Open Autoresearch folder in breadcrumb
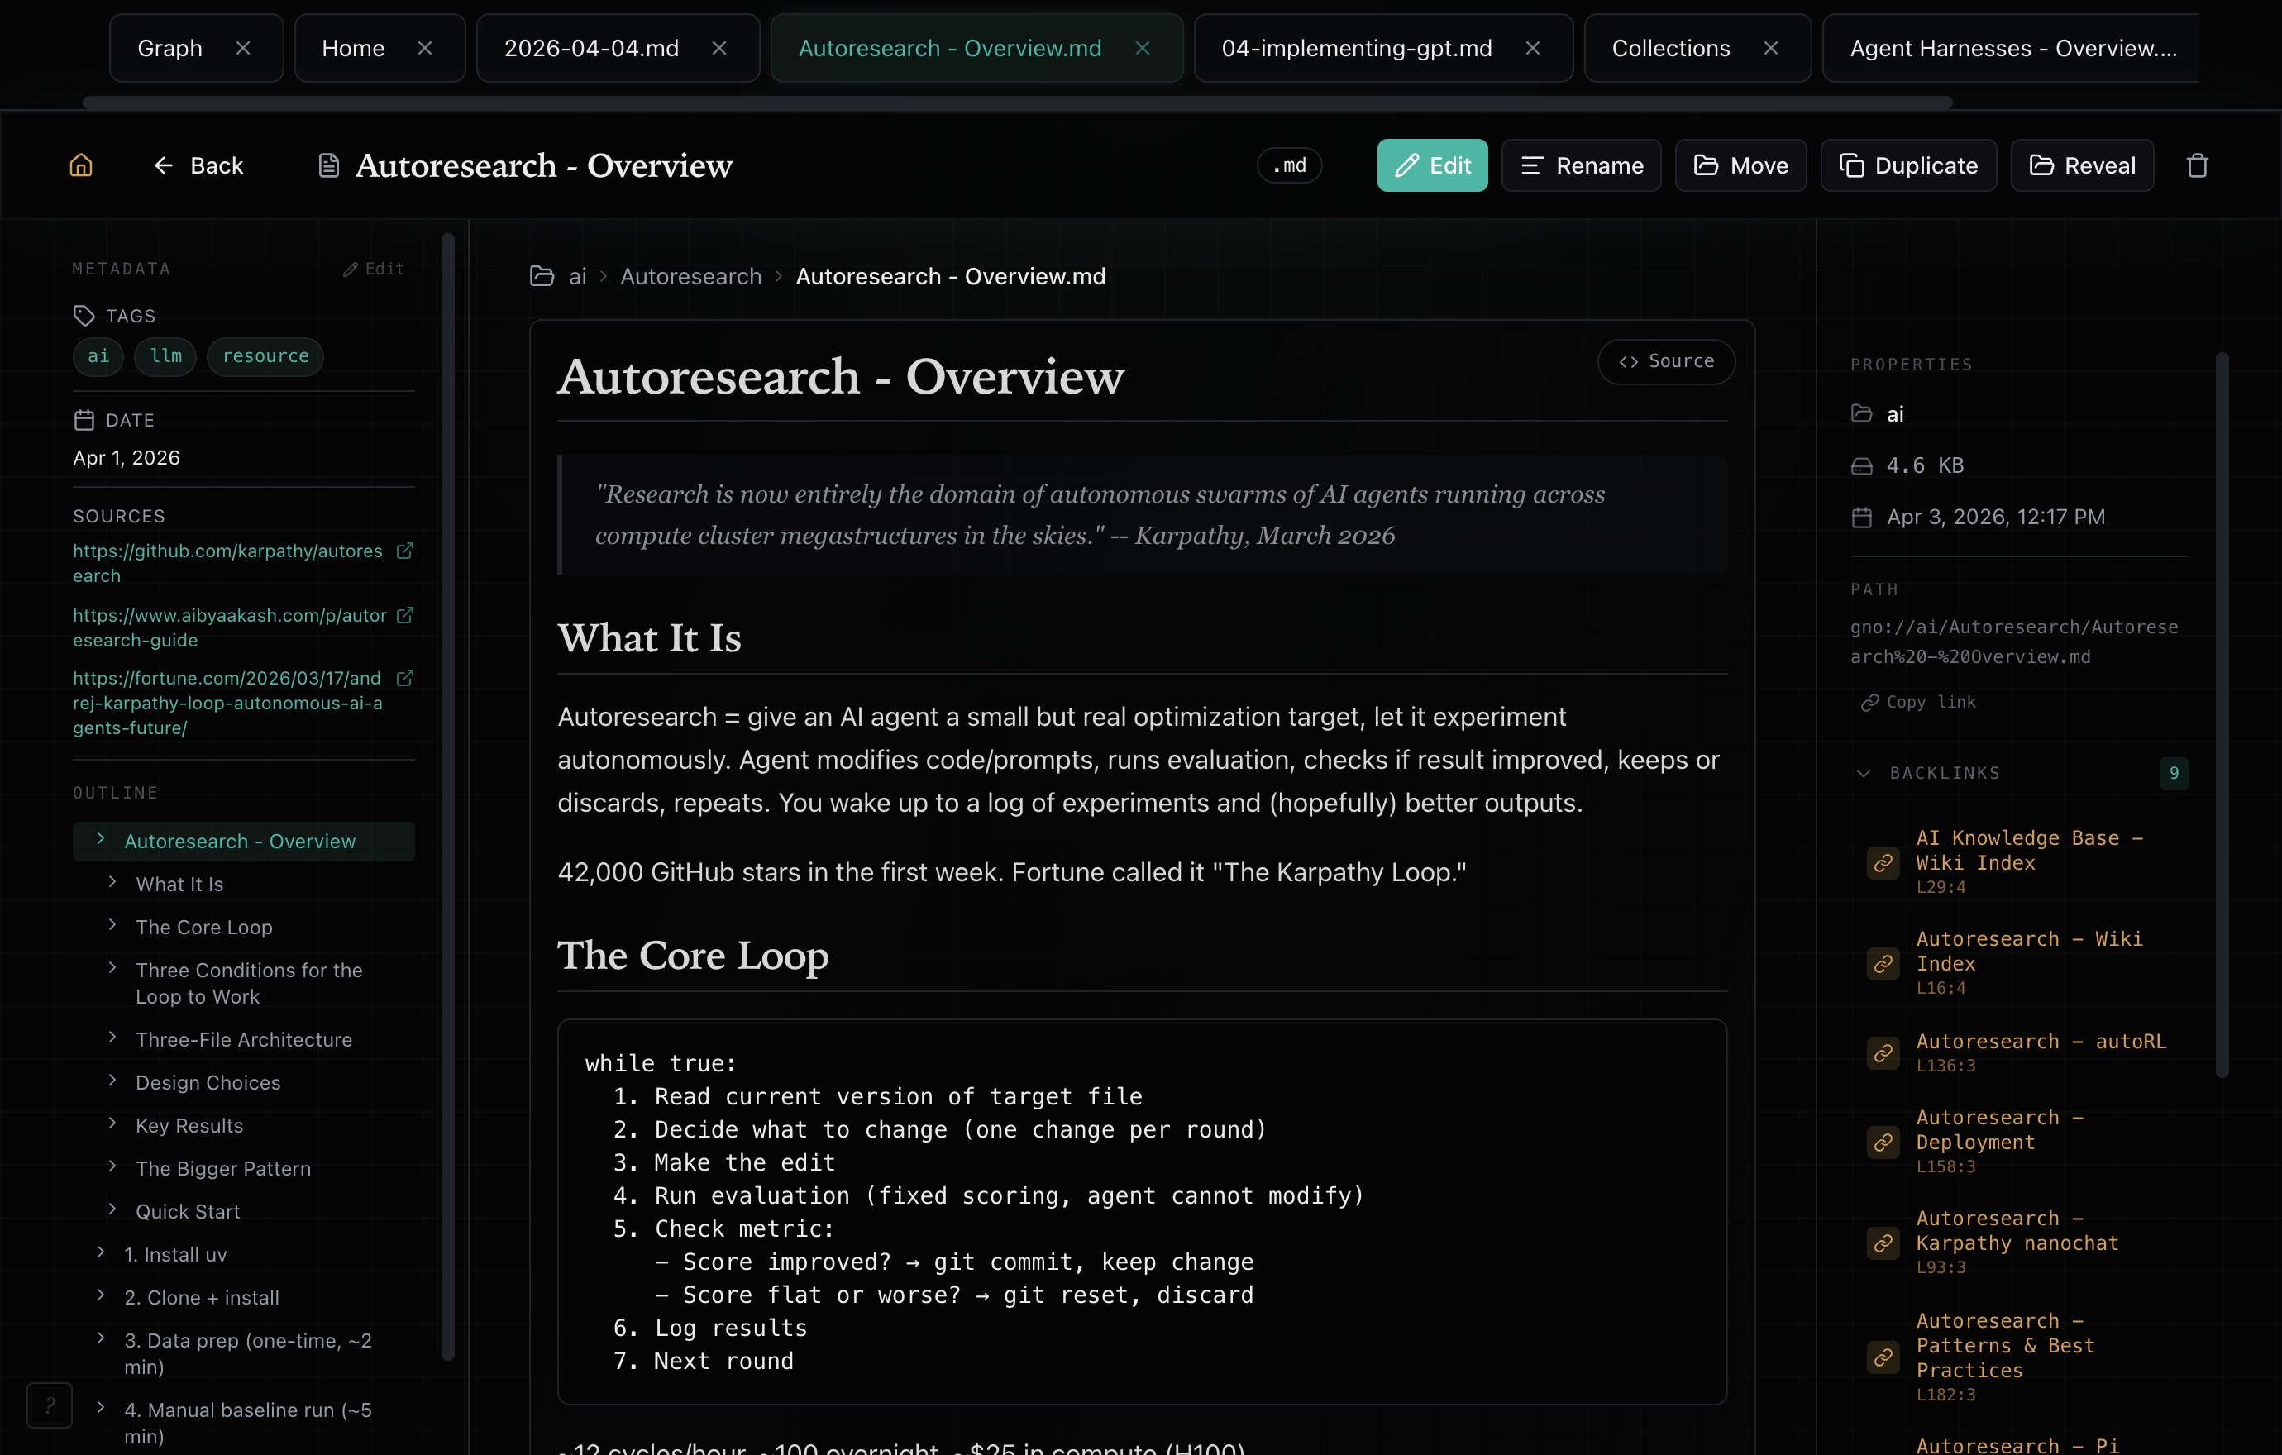Image resolution: width=2282 pixels, height=1455 pixels. [691, 277]
